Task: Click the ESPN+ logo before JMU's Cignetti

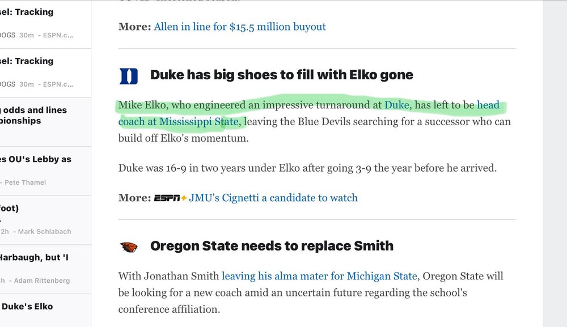Action: [170, 198]
